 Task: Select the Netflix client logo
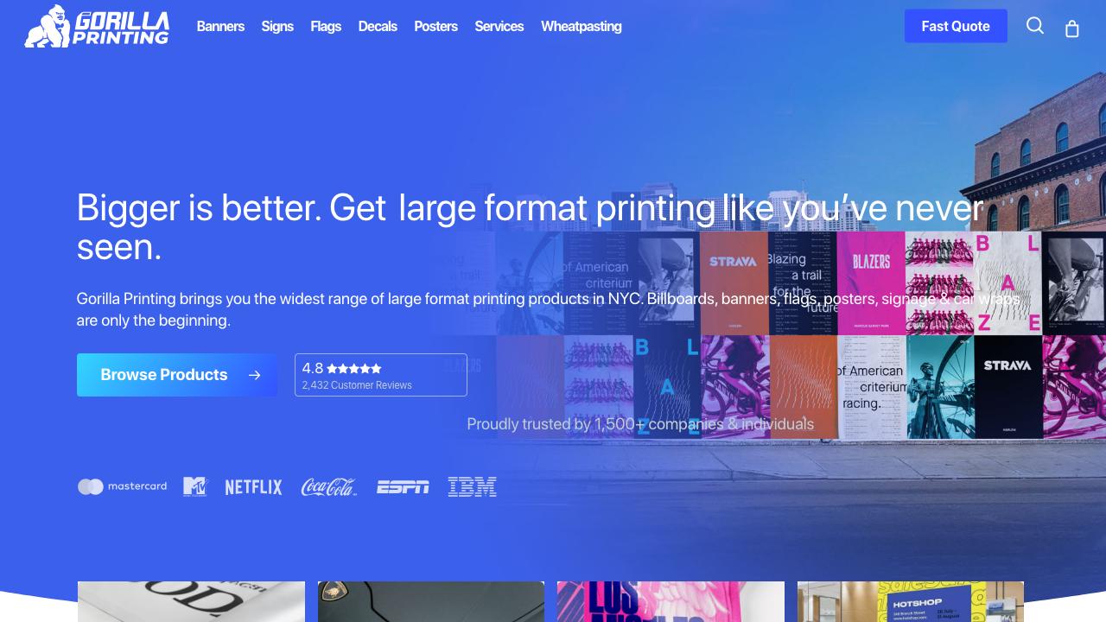pos(253,486)
